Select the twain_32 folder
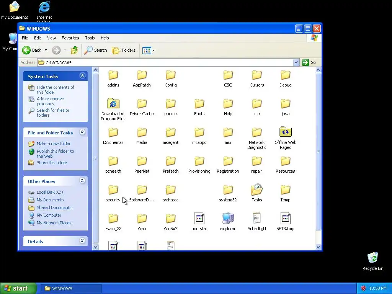This screenshot has width=392, height=294. click(x=113, y=222)
